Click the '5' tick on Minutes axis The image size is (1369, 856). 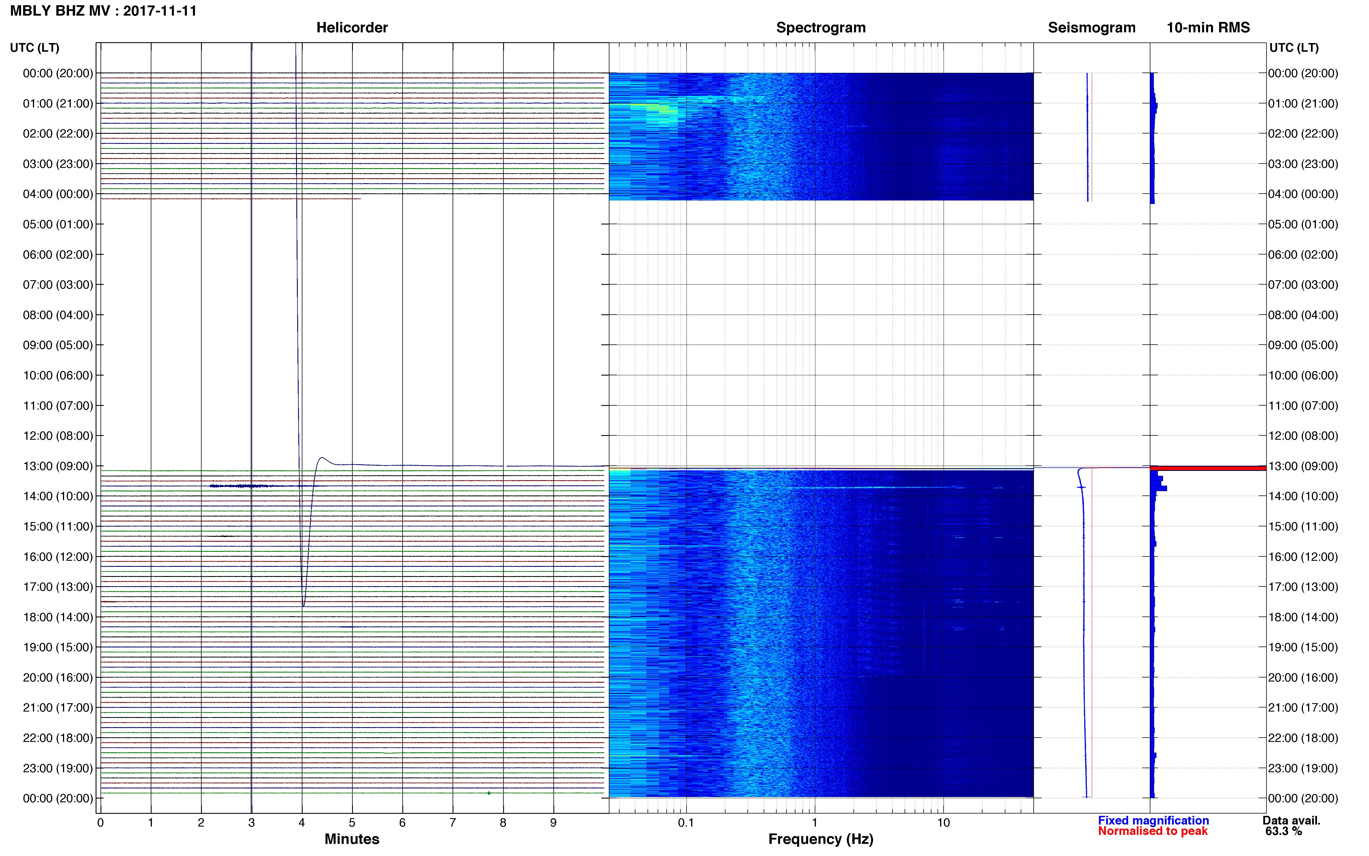(x=352, y=822)
